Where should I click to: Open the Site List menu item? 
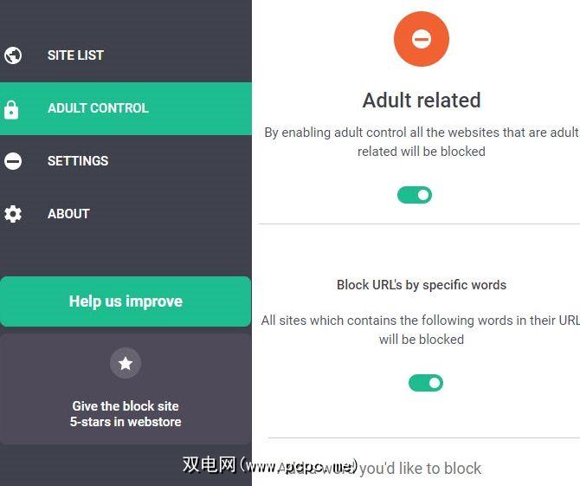(x=126, y=55)
